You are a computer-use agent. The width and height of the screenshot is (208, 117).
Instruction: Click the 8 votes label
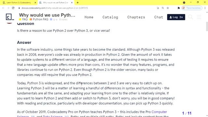(63, 19)
